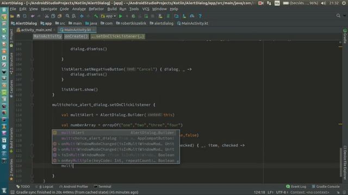Image resolution: width=348 pixels, height=195 pixels.
Task: Click the Back navigation arrow icon
Action: point(82,16)
